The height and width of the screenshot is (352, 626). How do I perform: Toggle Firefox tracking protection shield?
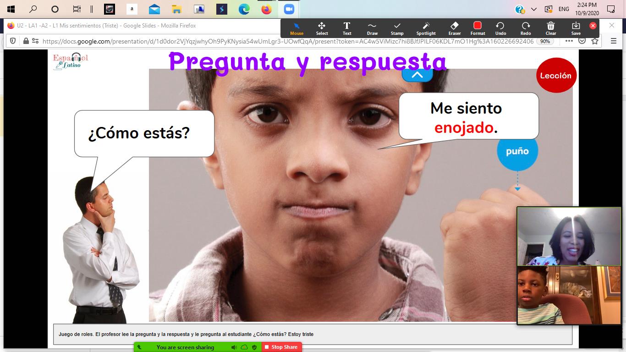tap(13, 41)
